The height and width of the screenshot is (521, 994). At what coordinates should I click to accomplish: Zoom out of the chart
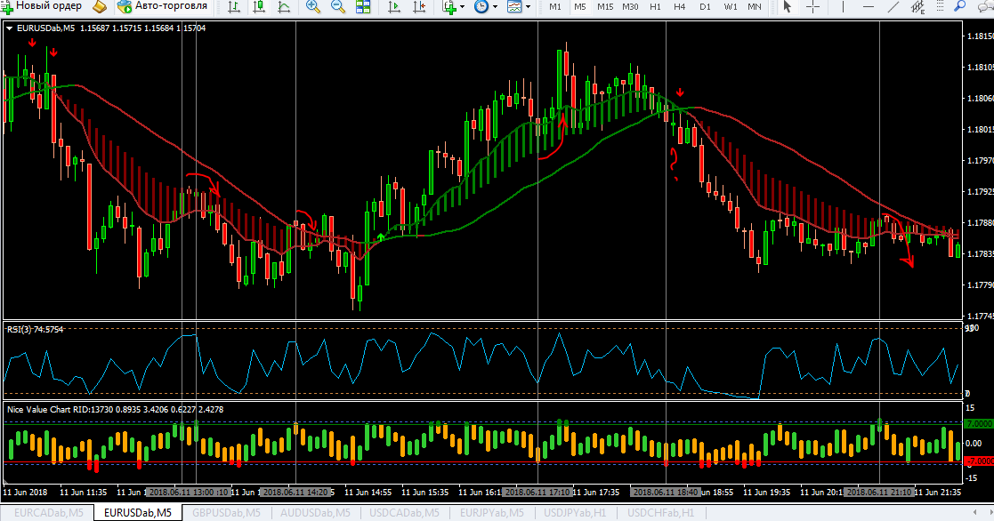(x=338, y=6)
